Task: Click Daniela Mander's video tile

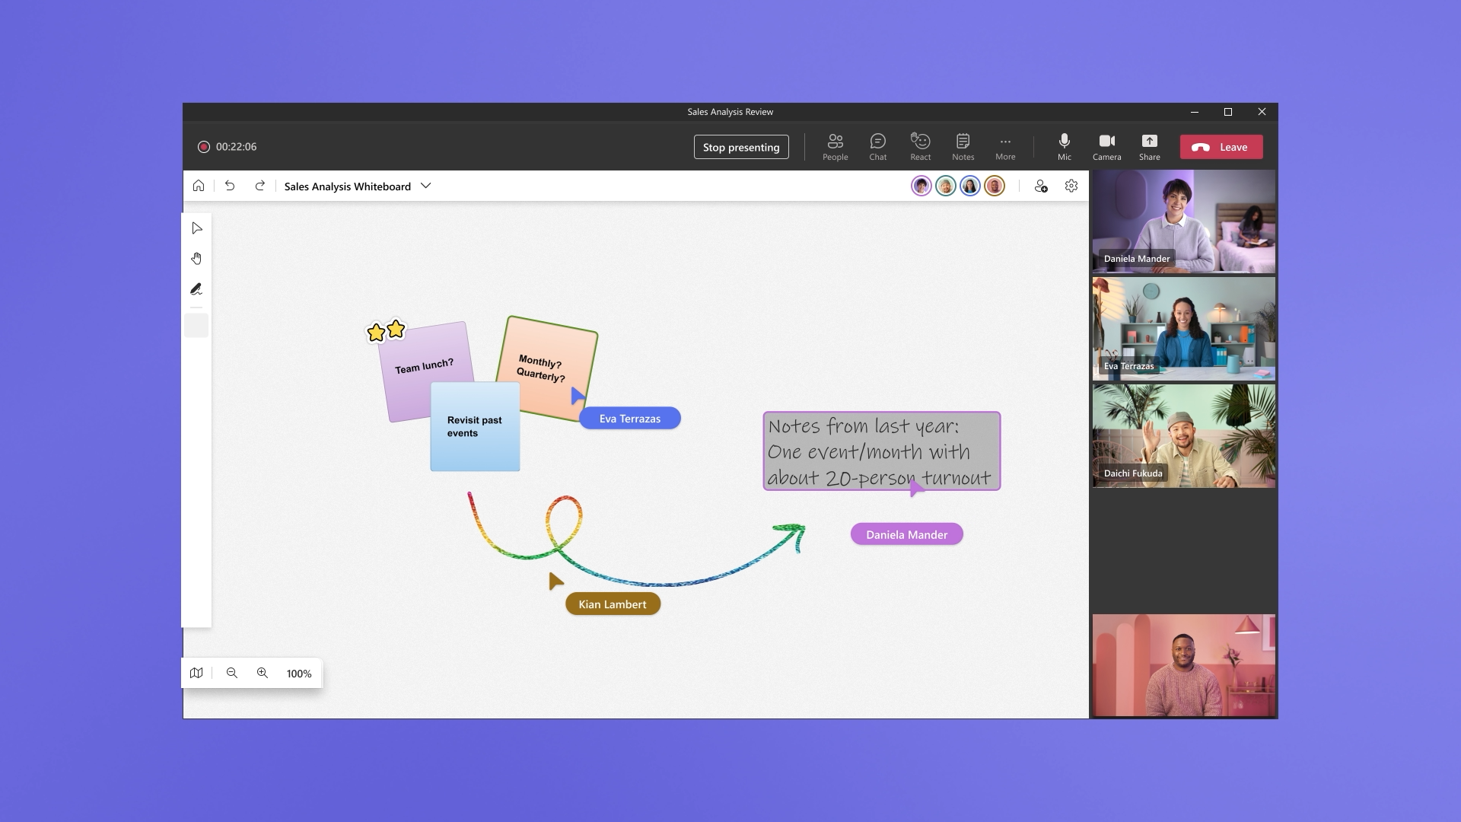Action: (1183, 221)
